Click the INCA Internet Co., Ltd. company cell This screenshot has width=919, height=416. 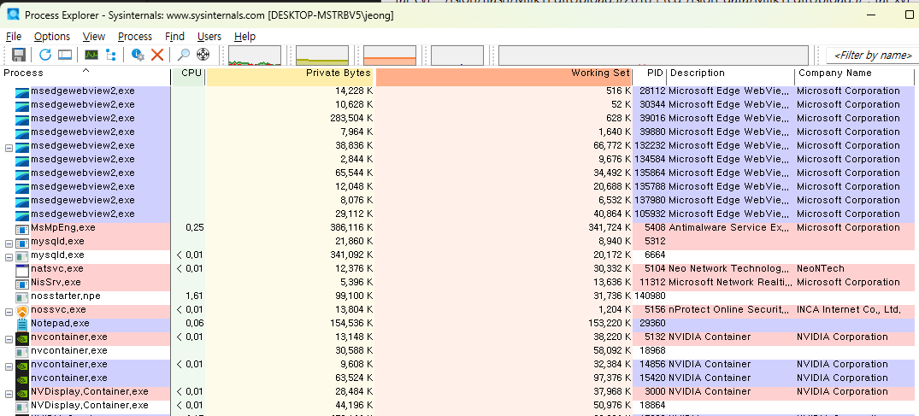(849, 310)
